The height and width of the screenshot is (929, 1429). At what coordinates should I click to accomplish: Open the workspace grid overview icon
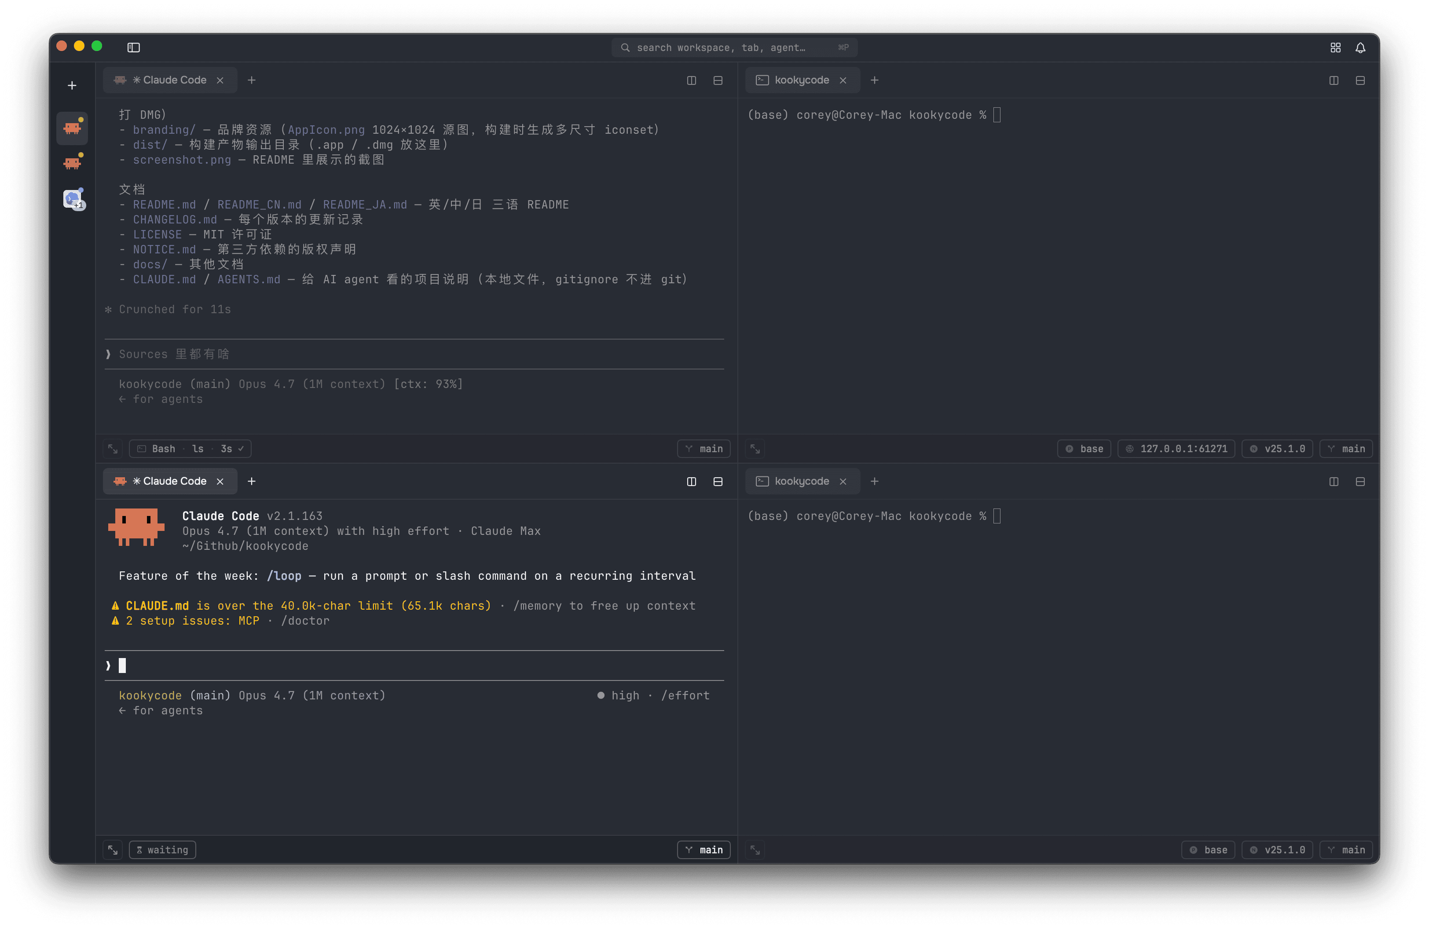[1335, 48]
